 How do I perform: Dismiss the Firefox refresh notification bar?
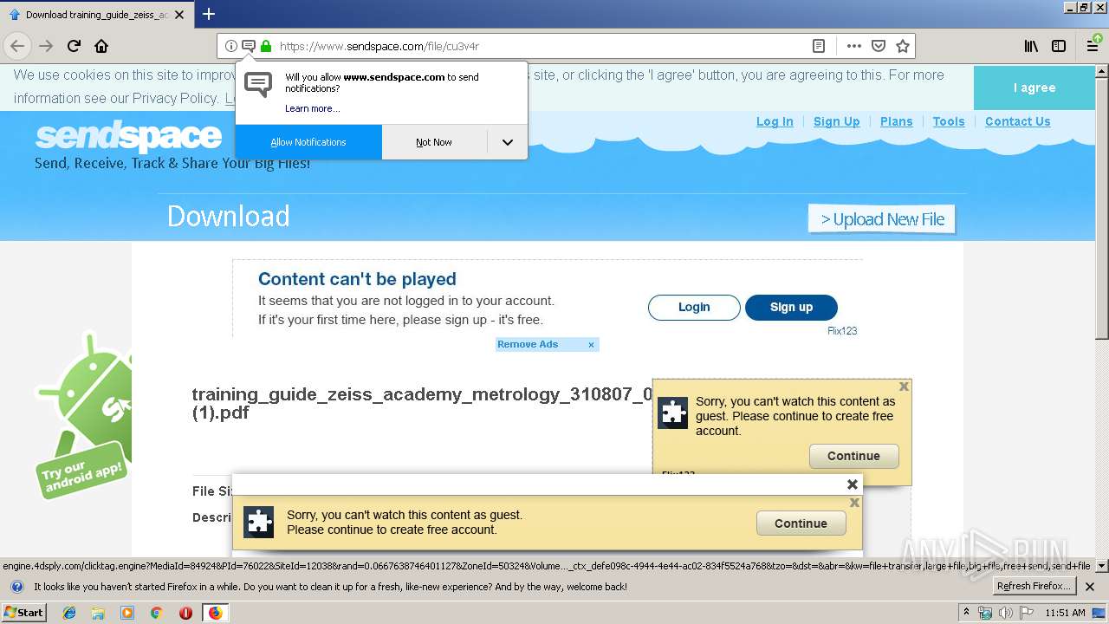[1090, 587]
